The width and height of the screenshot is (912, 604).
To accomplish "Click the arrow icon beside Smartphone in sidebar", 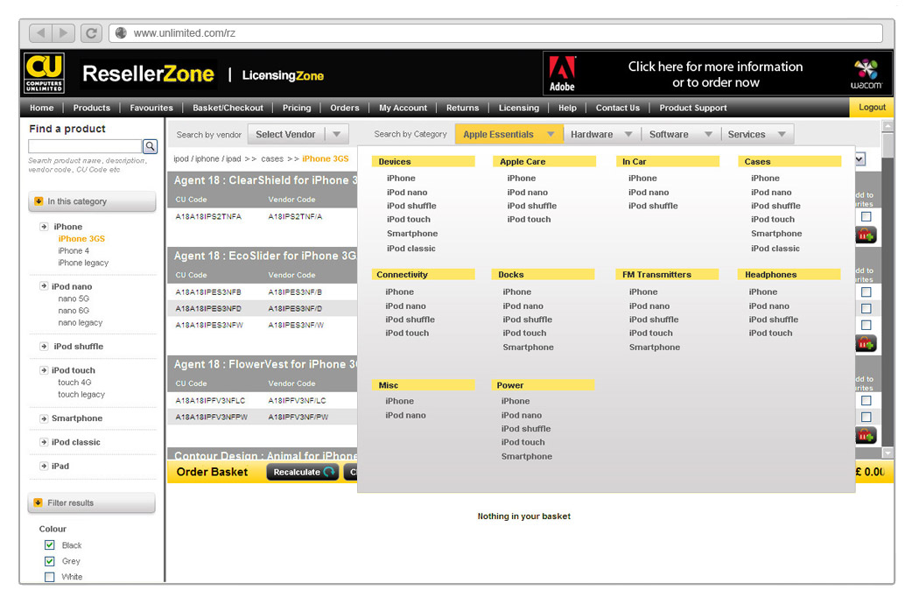I will pyautogui.click(x=44, y=418).
